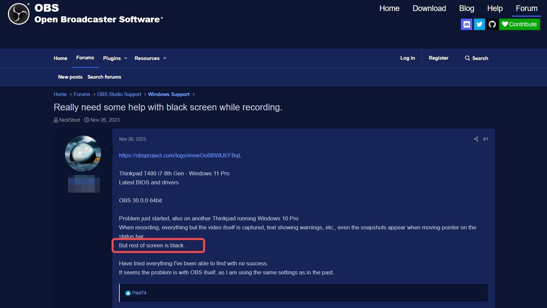Image resolution: width=547 pixels, height=308 pixels.
Task: Expand the Resources dropdown arrow
Action: 164,58
